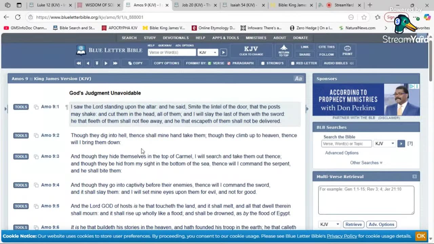Open the SEARCH menu
This screenshot has height=244, width=434.
129,38
